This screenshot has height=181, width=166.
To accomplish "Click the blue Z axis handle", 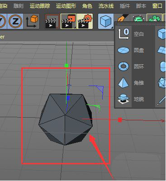I will (68, 98).
